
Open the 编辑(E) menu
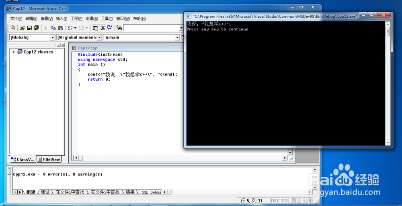(31, 18)
